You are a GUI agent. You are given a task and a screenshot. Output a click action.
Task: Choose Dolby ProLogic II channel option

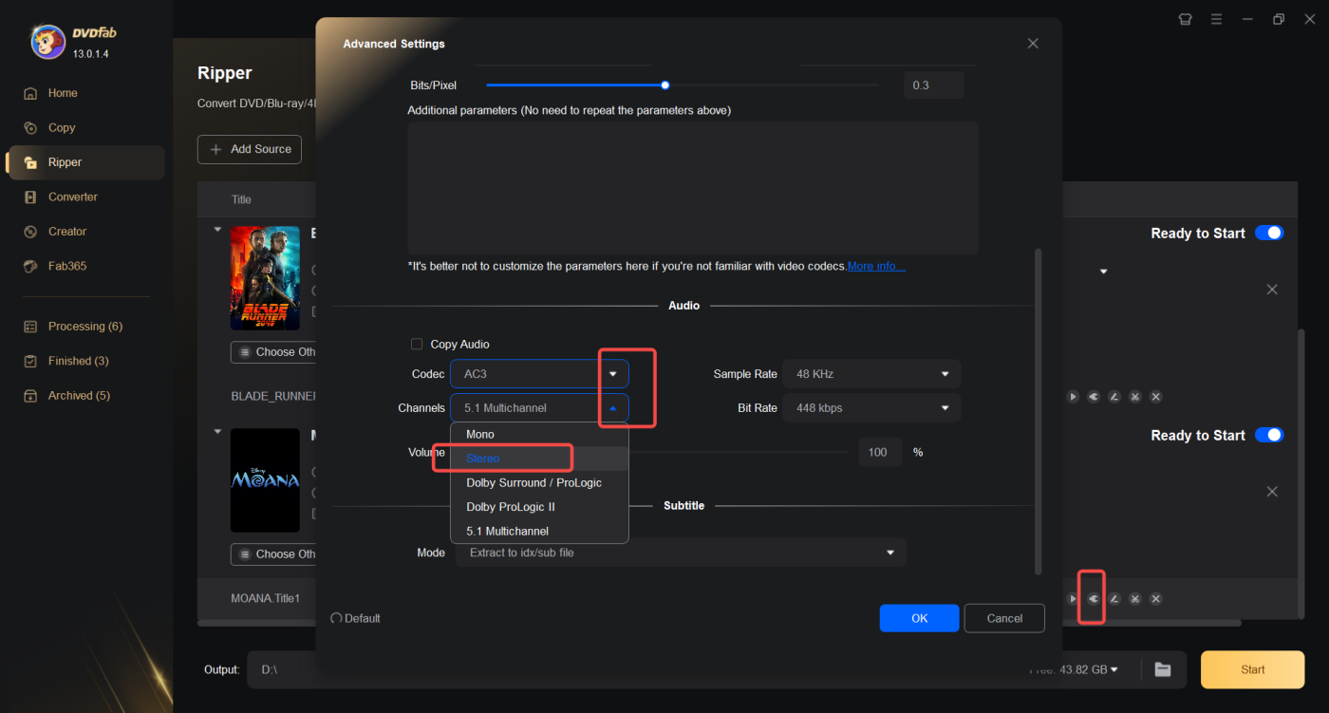(x=511, y=507)
